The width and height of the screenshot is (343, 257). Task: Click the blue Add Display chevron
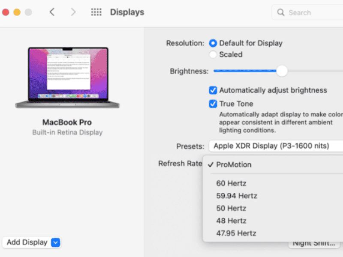tap(56, 242)
